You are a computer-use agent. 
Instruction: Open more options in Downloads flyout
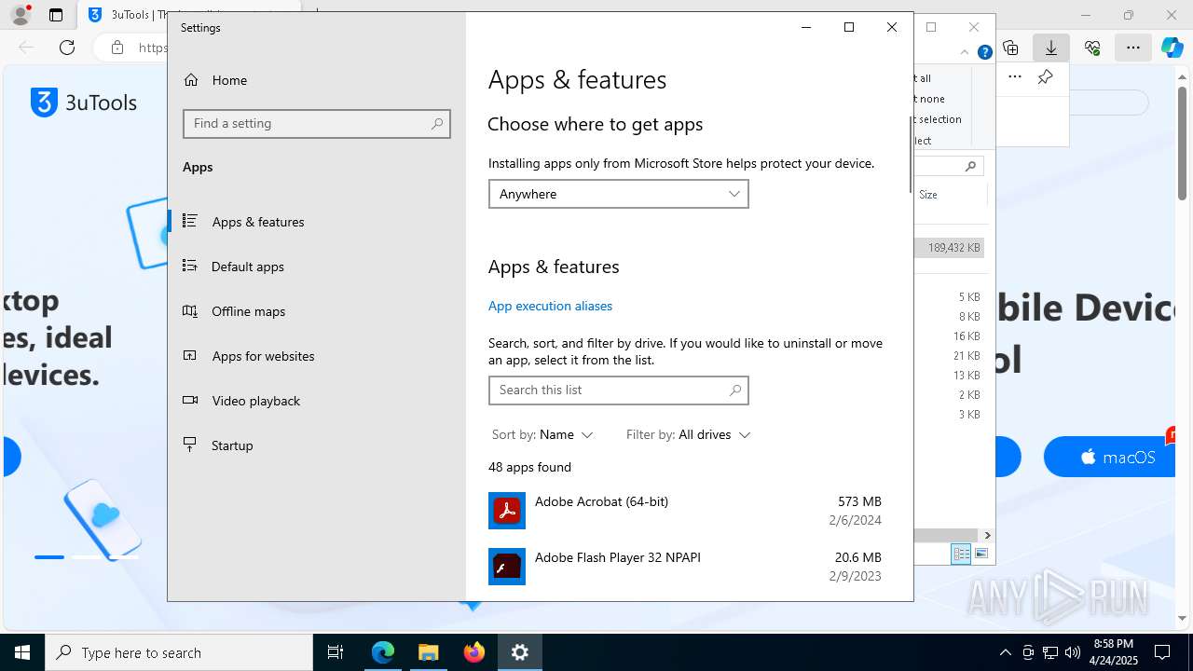click(1015, 77)
